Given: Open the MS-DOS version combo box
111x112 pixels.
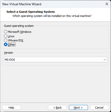Looking at the screenshot, I should [x=55, y=60].
